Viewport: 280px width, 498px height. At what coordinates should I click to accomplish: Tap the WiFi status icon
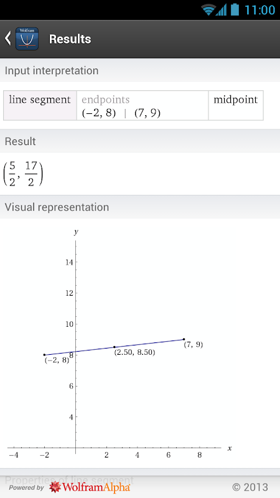pos(208,10)
